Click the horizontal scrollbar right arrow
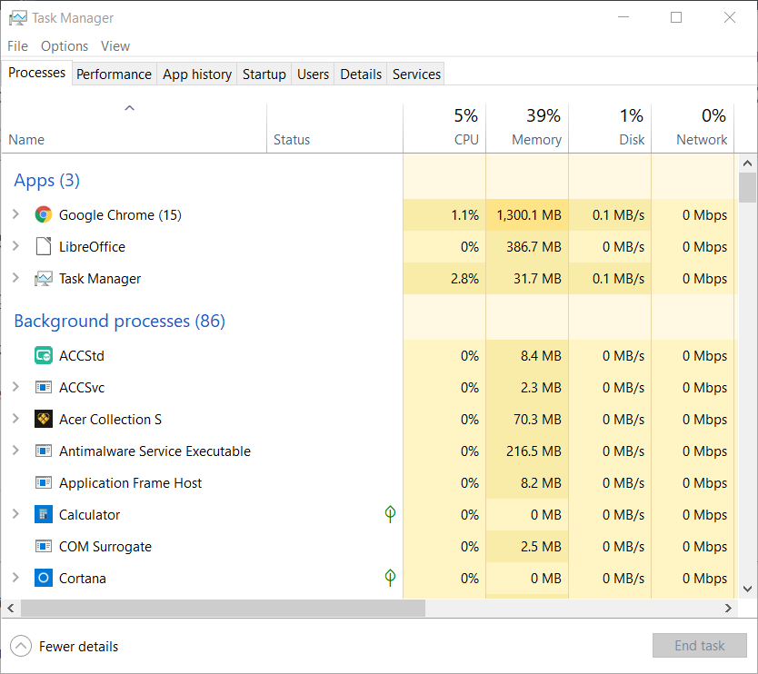Screen dimensions: 758x674 728,608
